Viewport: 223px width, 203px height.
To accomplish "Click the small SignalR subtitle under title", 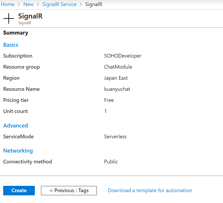I will coord(25,23).
